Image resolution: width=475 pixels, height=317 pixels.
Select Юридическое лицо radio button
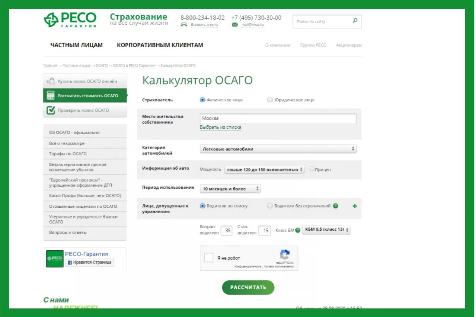tap(270, 100)
